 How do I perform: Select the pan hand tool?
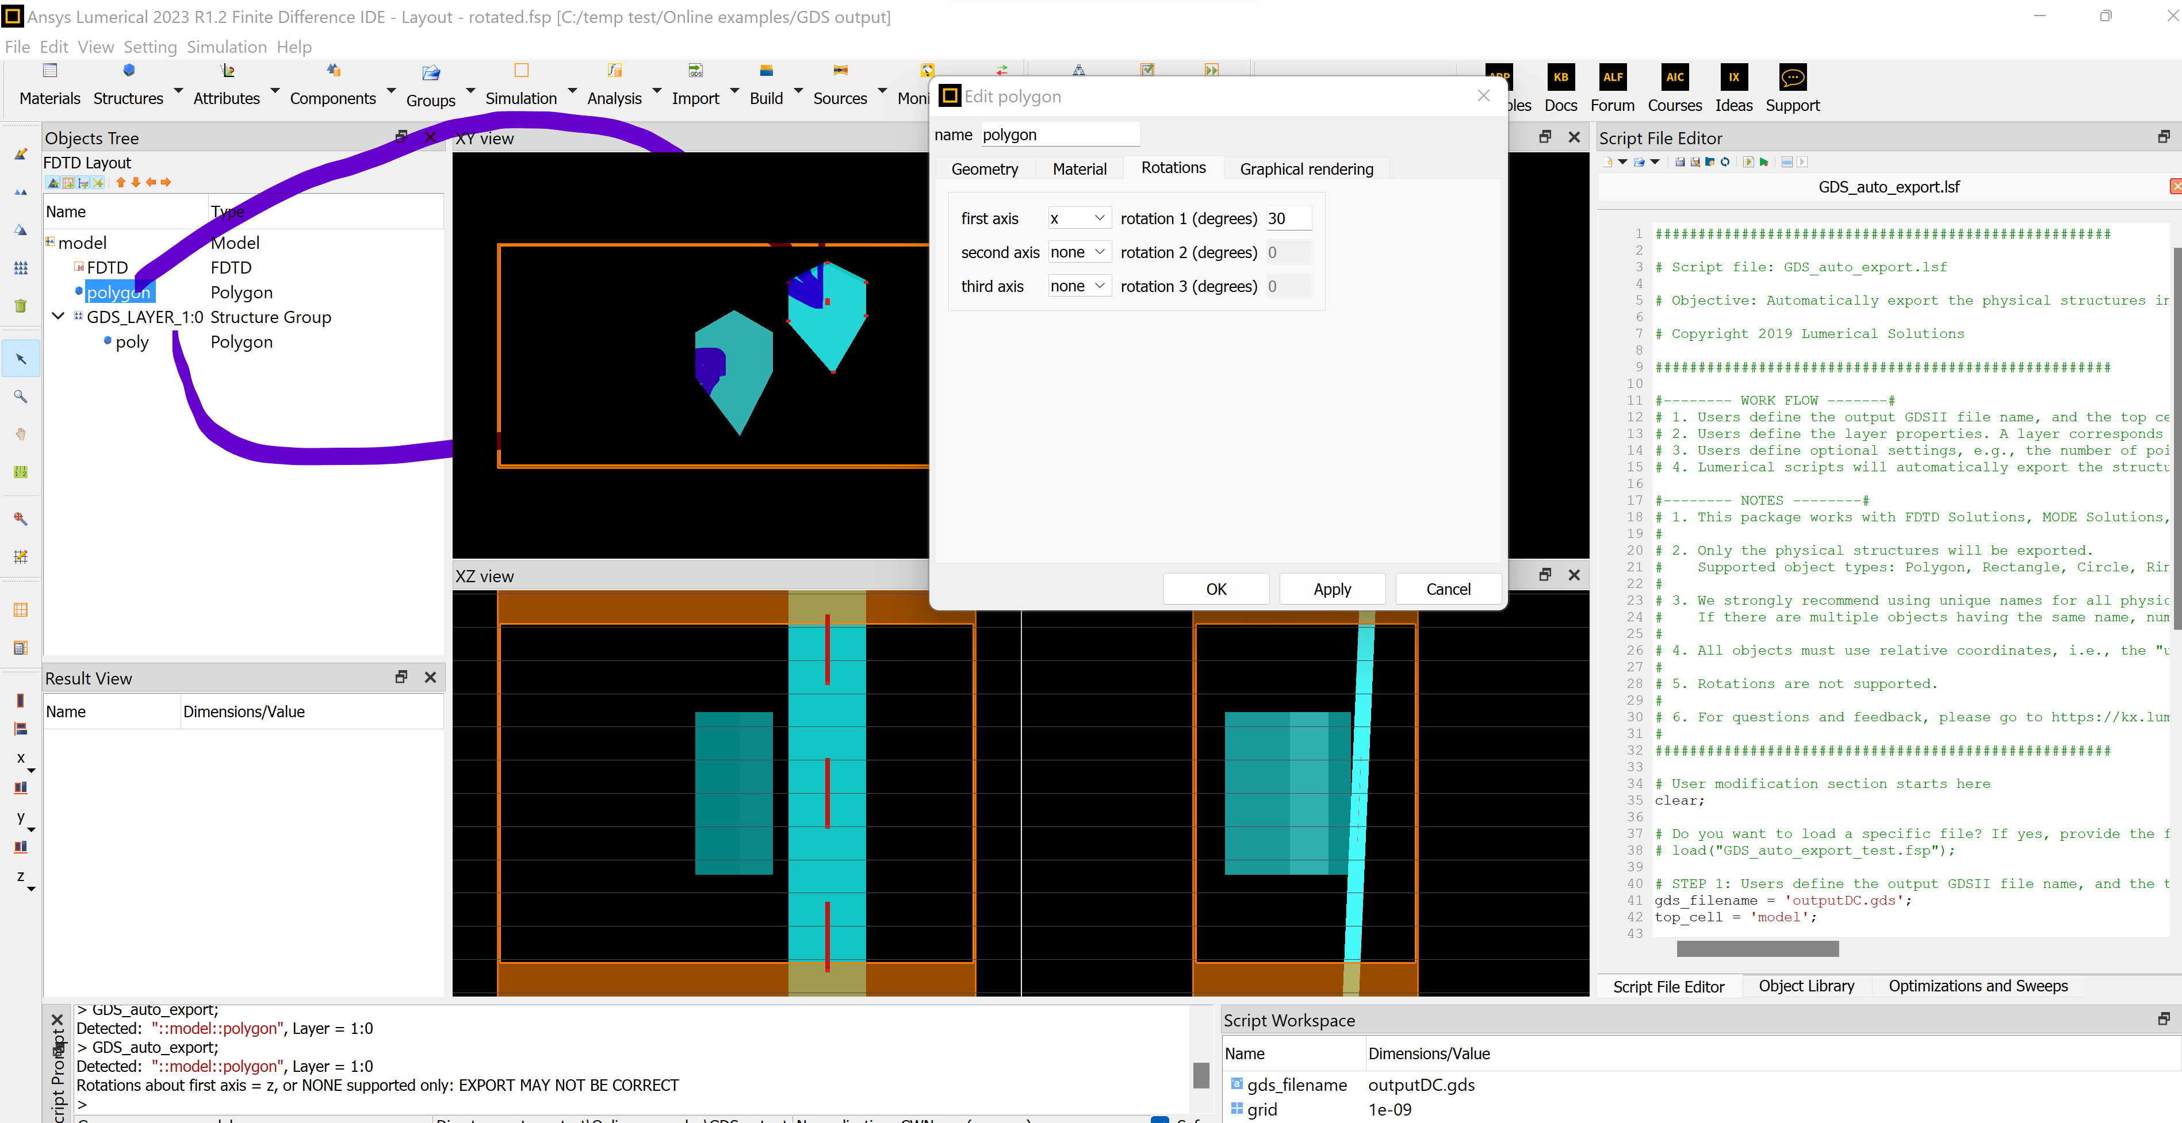coord(20,433)
